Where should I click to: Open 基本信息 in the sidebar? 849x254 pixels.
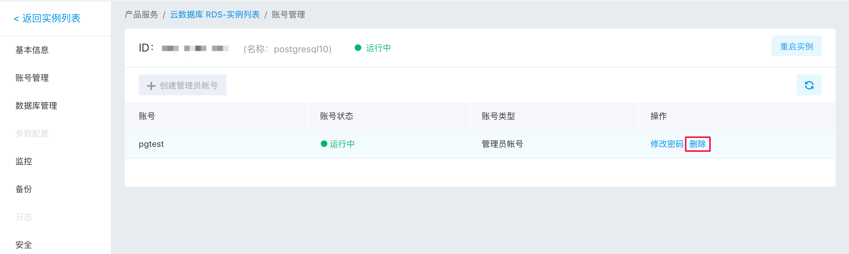coord(32,50)
